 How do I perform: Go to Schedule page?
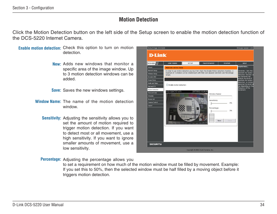coord(155,96)
